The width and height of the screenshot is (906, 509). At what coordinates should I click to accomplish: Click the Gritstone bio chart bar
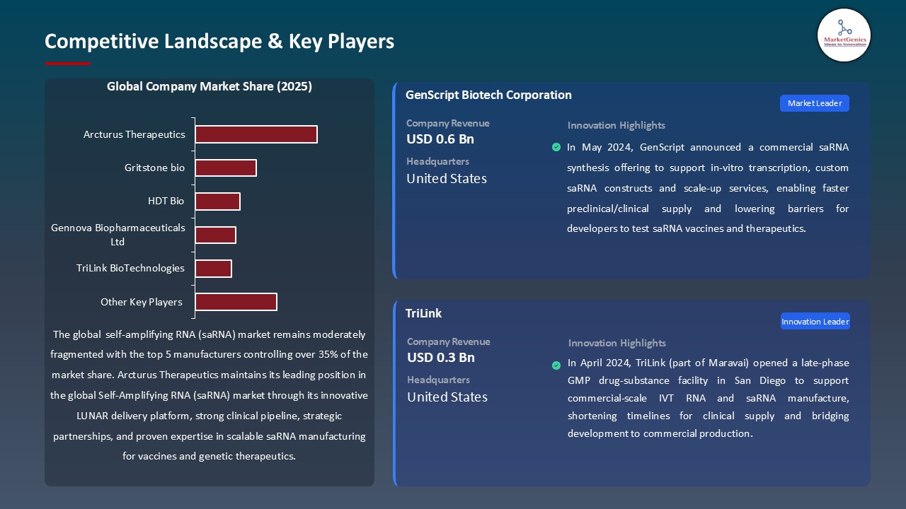coord(226,168)
